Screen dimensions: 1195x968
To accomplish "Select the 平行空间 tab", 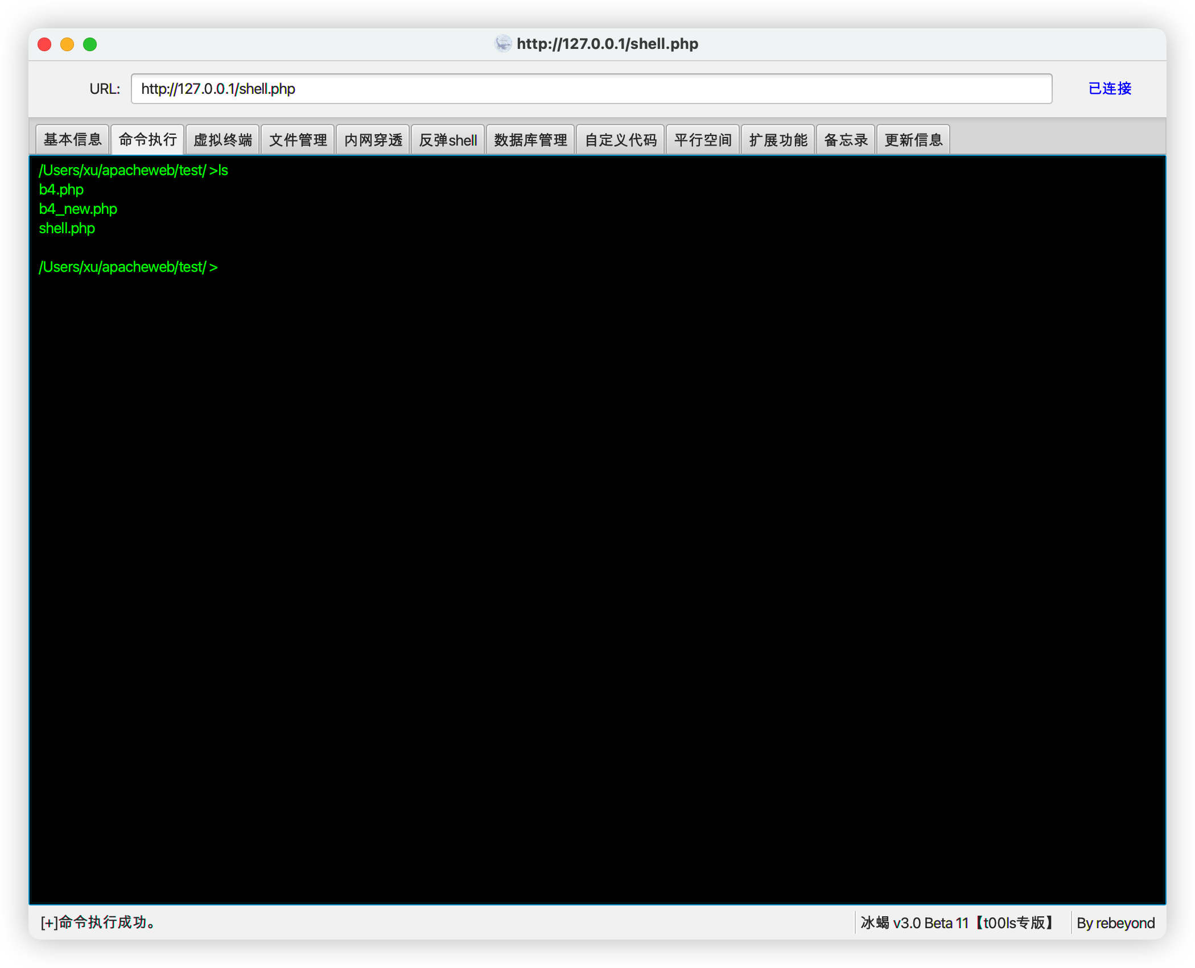I will tap(703, 139).
